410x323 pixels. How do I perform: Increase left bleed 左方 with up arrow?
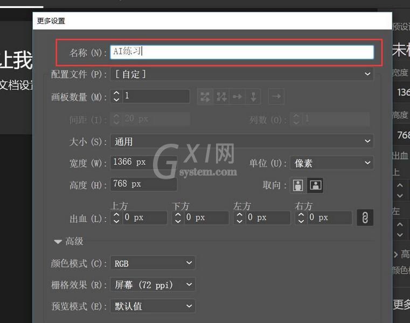(240, 215)
